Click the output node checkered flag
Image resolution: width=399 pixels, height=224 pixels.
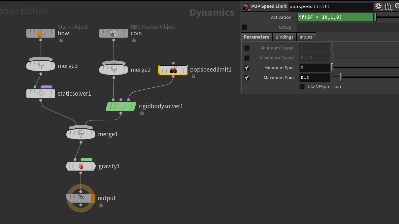[x=81, y=198]
